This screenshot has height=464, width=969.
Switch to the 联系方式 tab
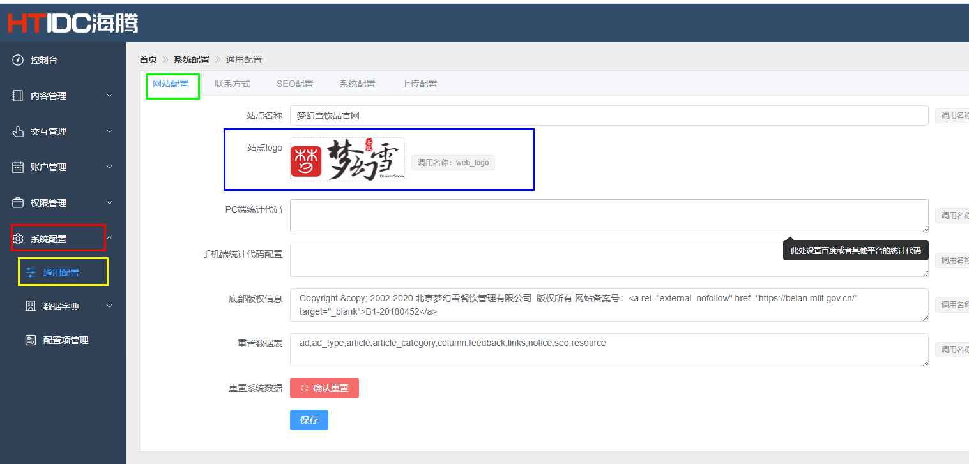(233, 84)
